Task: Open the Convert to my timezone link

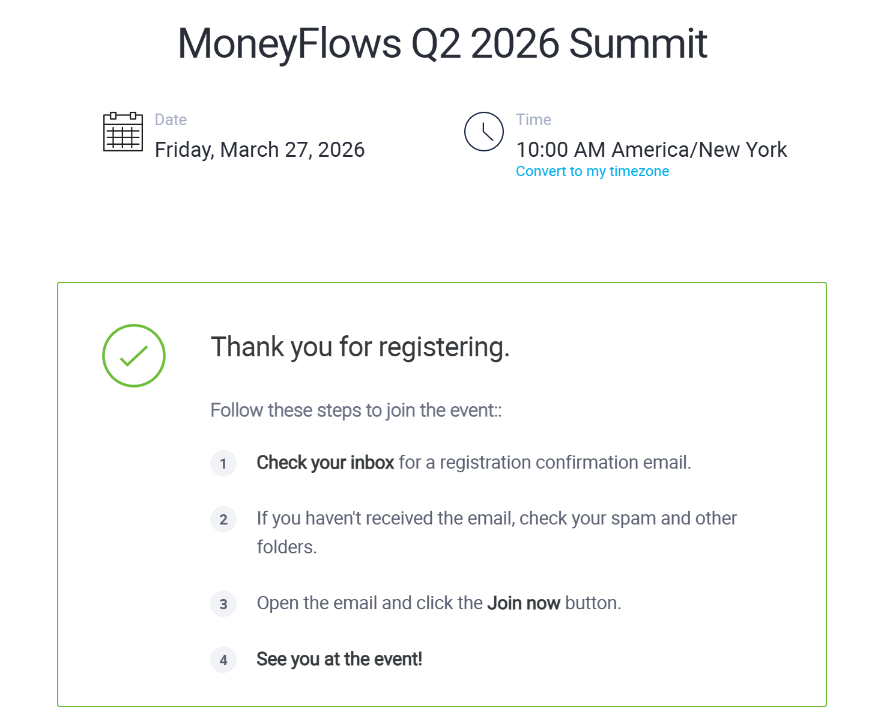Action: (x=592, y=171)
